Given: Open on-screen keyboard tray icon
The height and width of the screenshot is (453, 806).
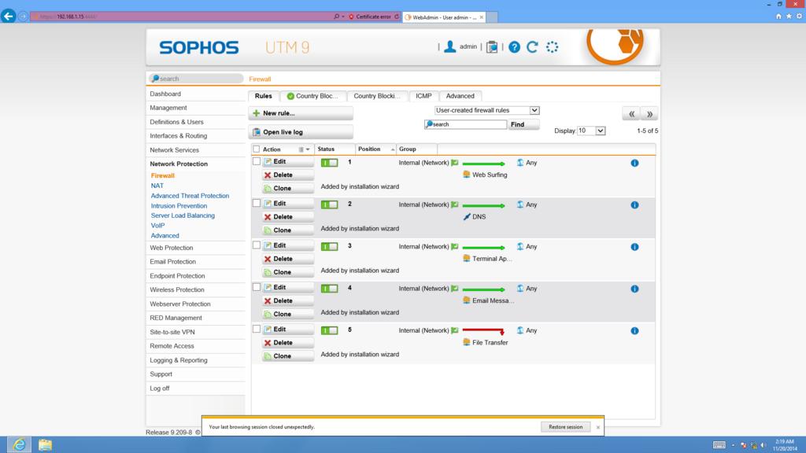Looking at the screenshot, I should coord(719,445).
